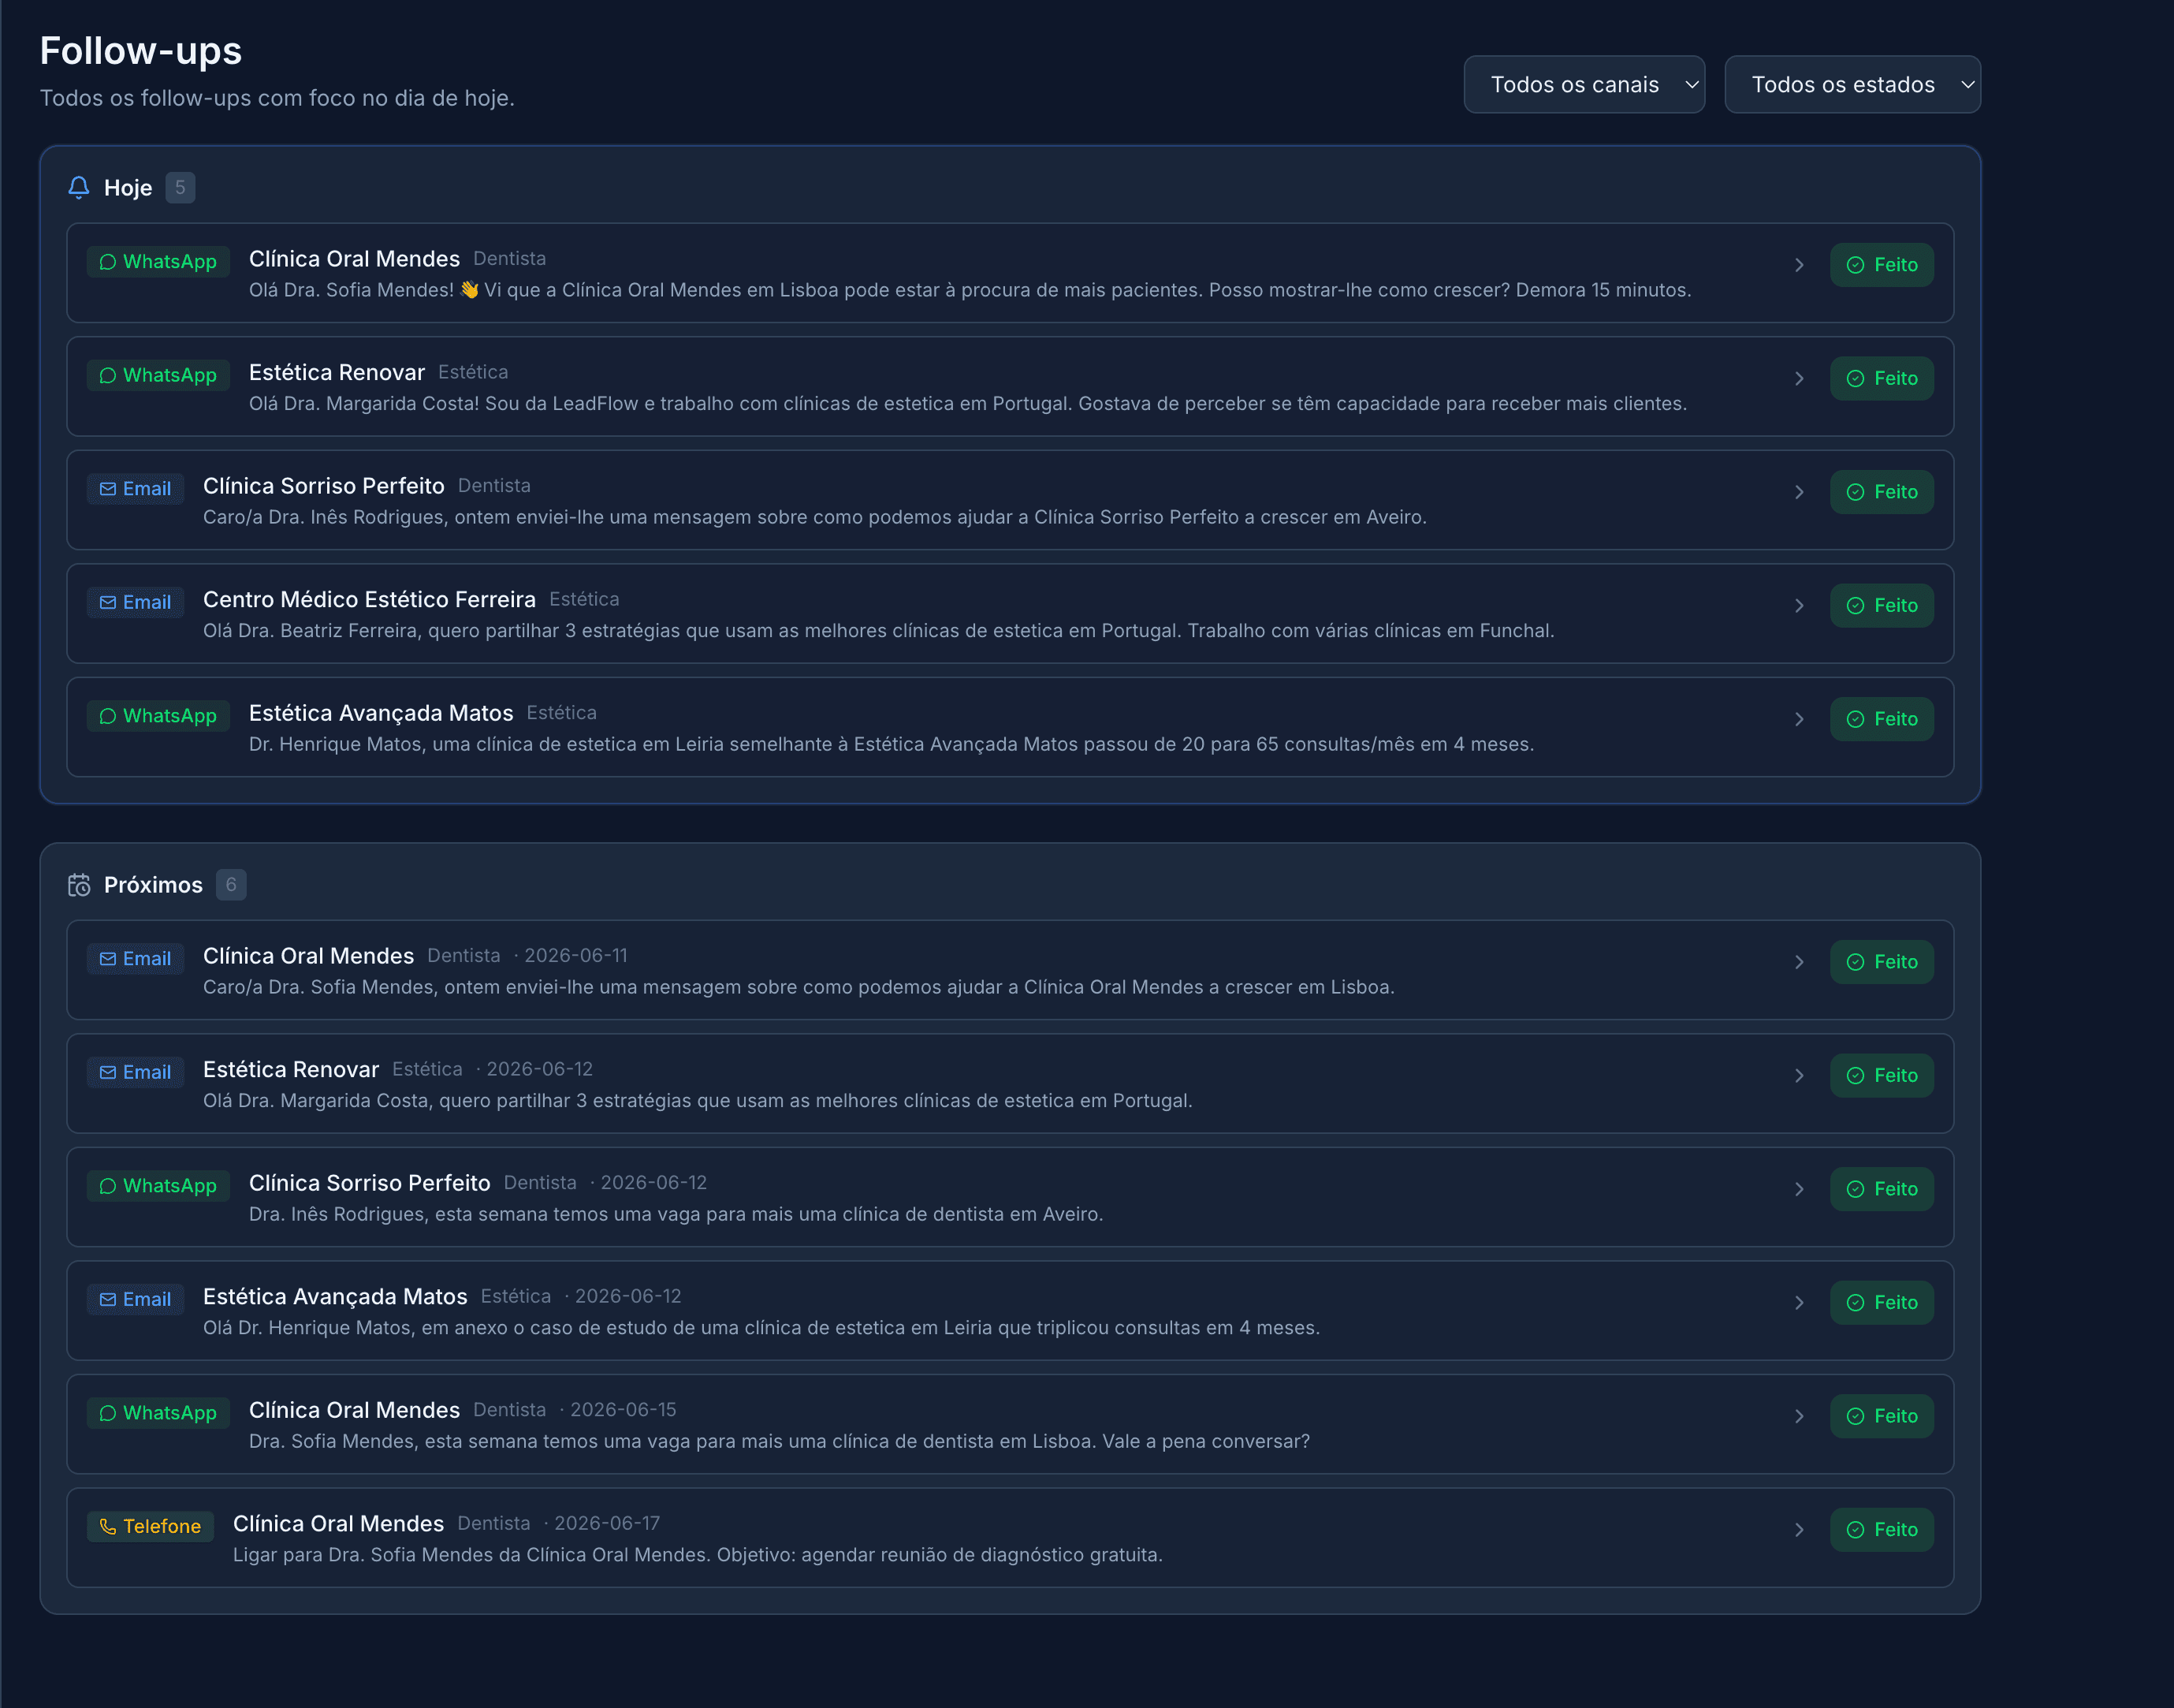The width and height of the screenshot is (2174, 1708).
Task: Mark Estética Renovar WhatsApp follow-up as Feito
Action: [1881, 379]
